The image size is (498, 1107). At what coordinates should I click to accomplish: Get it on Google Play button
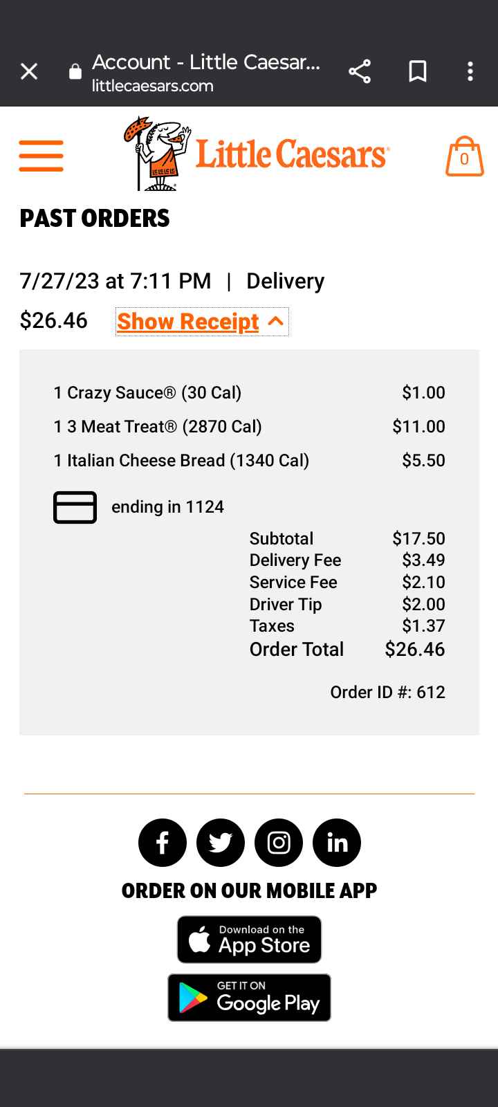[x=249, y=998]
